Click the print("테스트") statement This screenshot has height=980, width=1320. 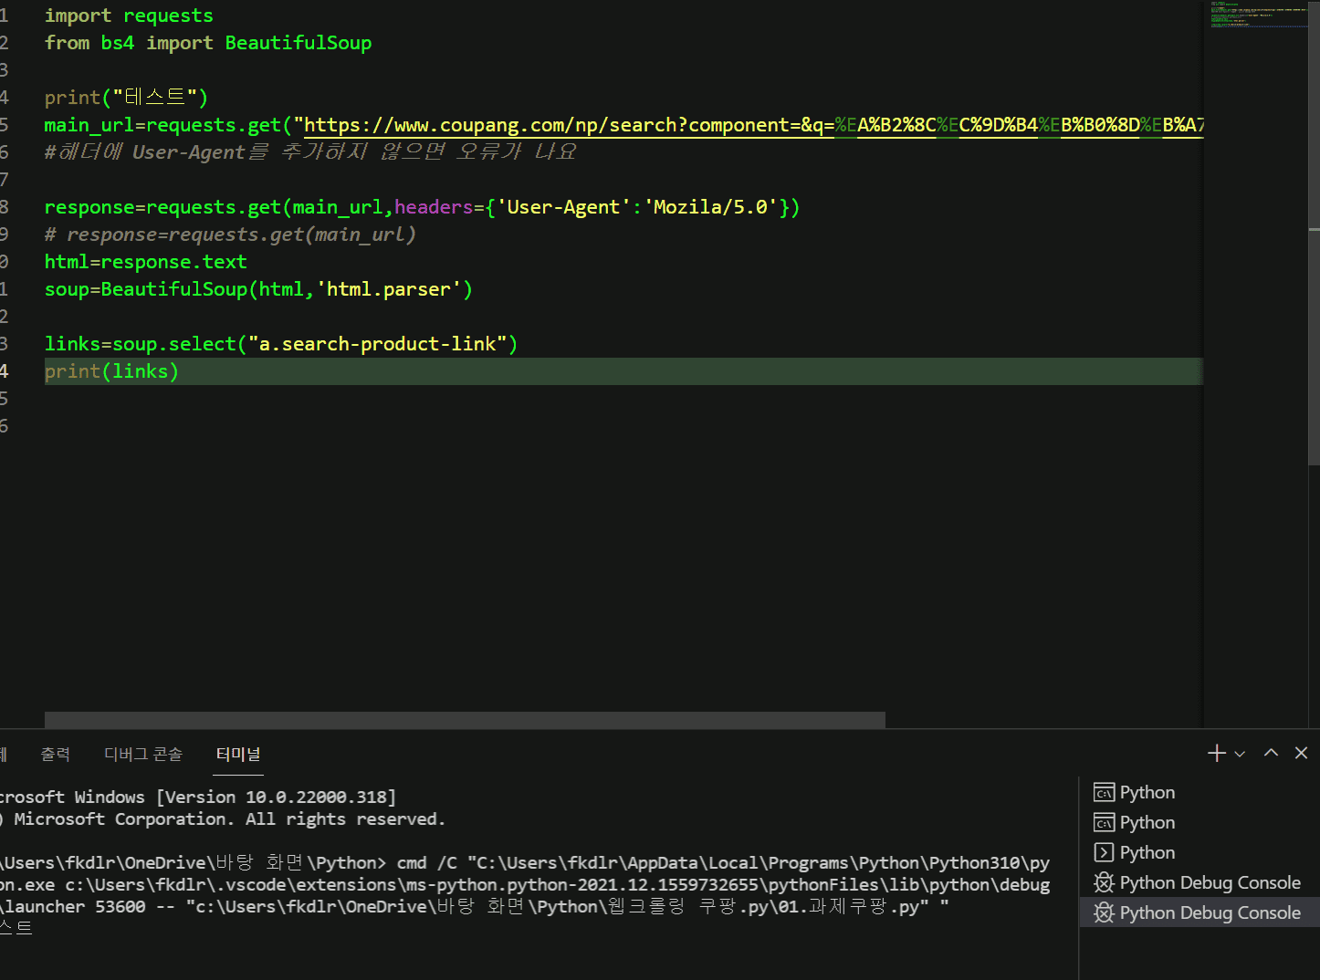[x=126, y=98]
